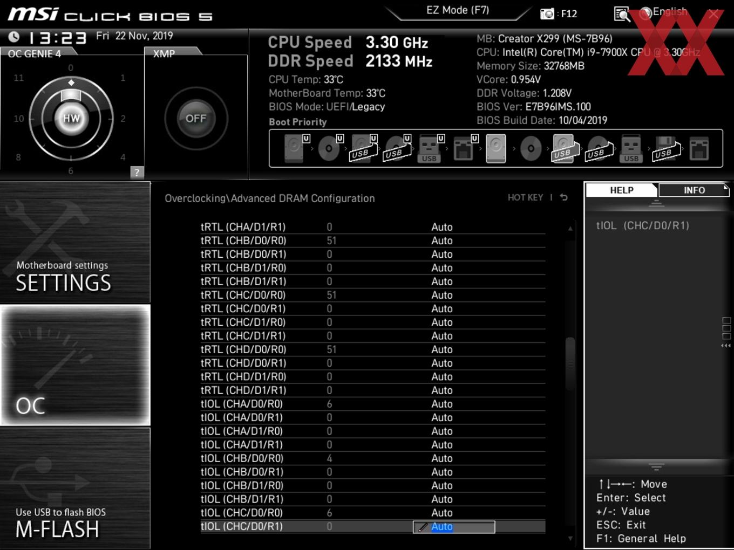The height and width of the screenshot is (550, 734).
Task: Select Auto value for tRTL (CHA/D1/R1)
Action: pos(441,227)
